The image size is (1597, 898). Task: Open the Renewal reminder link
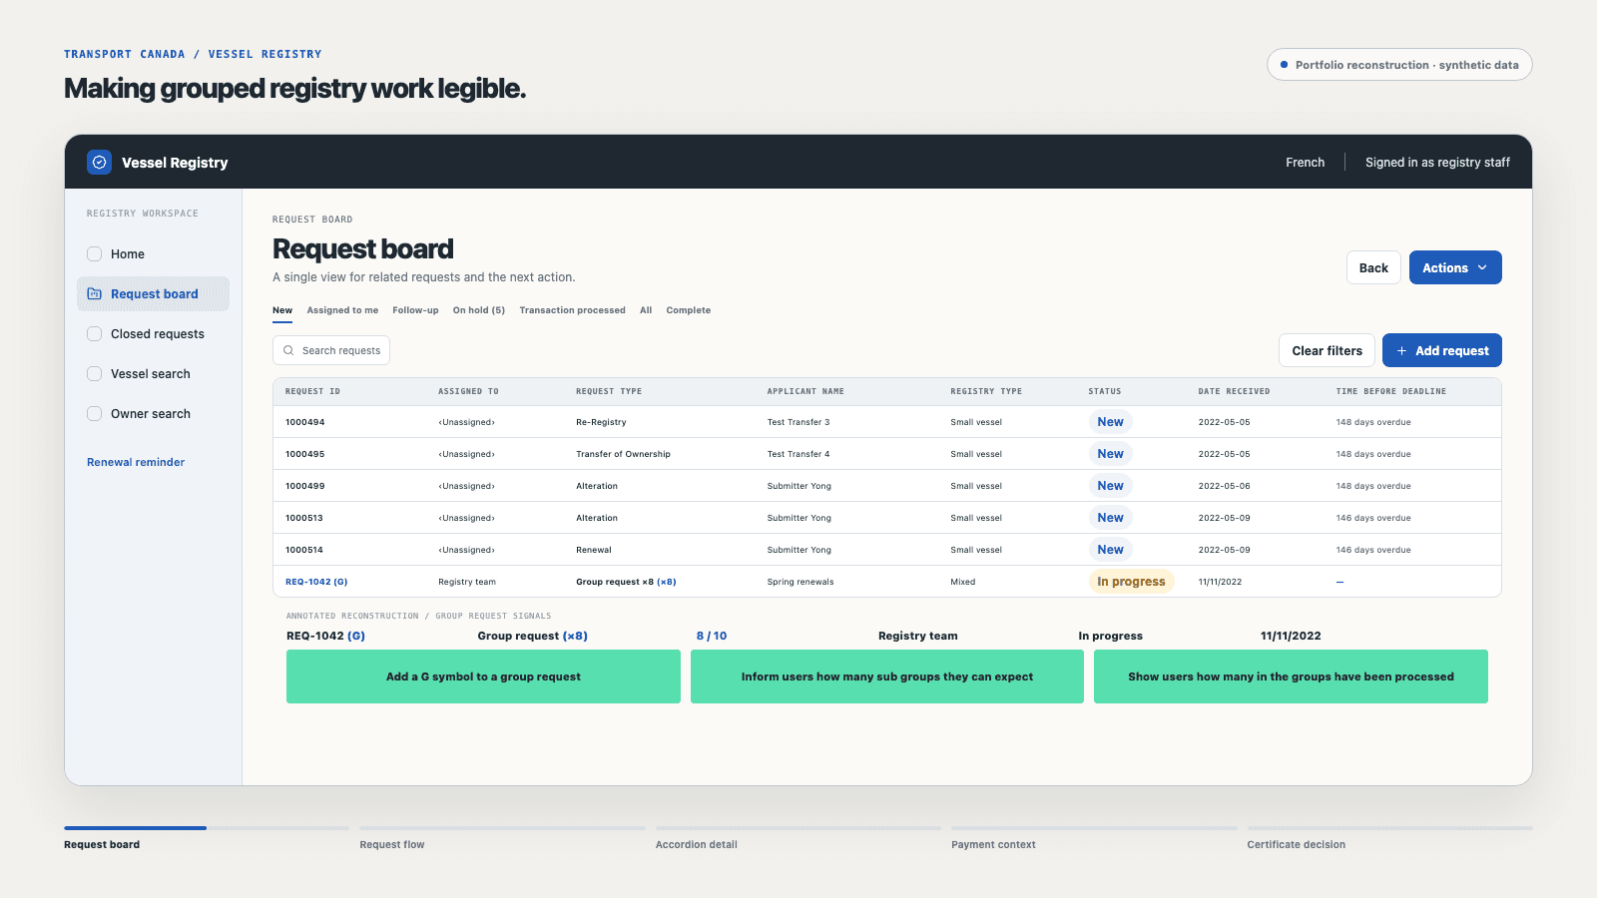click(x=136, y=462)
